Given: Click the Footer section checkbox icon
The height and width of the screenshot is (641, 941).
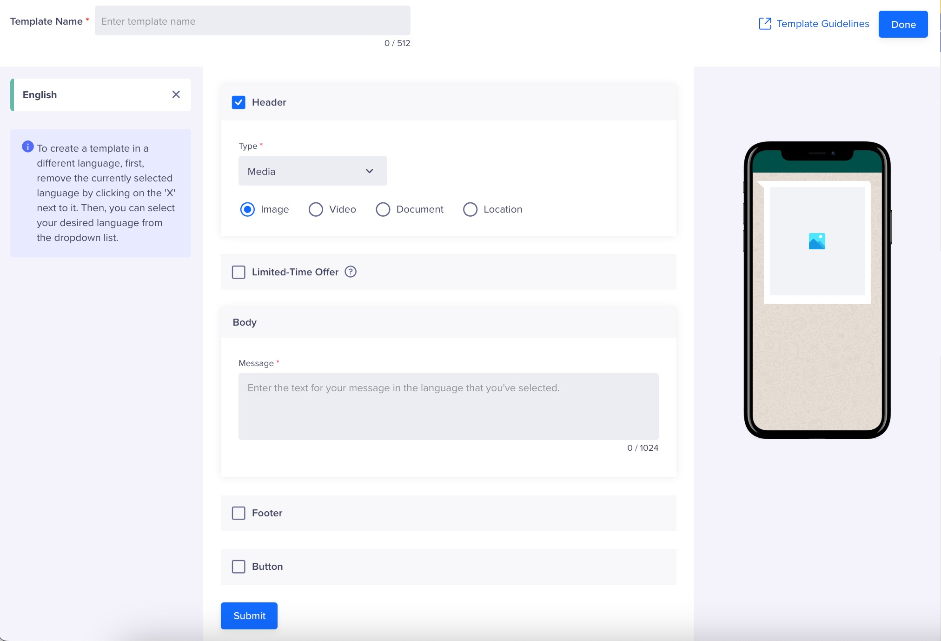Looking at the screenshot, I should coord(239,512).
